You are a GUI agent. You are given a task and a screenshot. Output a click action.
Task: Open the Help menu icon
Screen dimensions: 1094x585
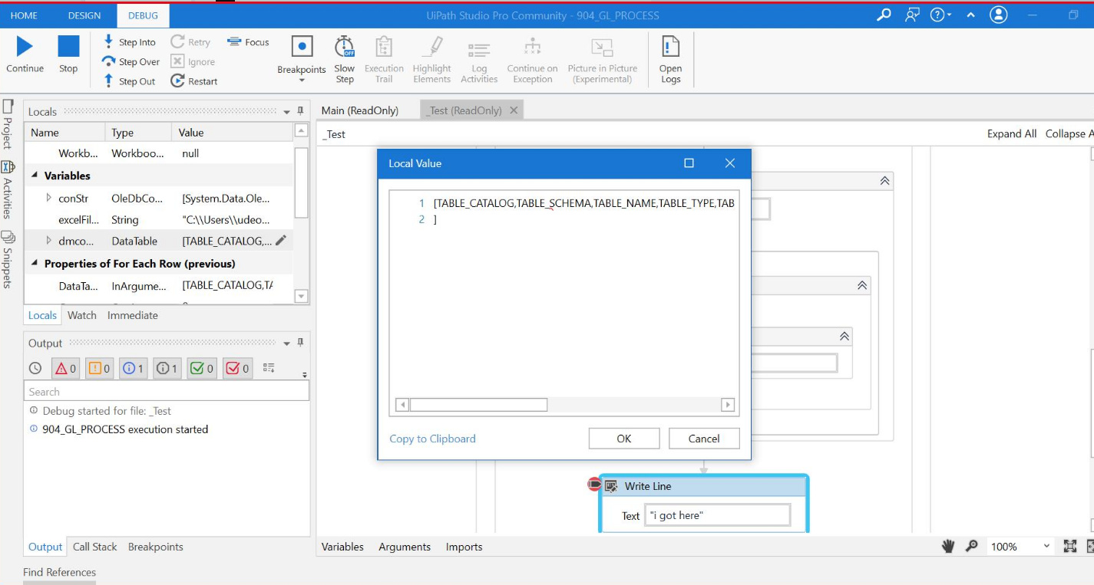click(x=940, y=15)
